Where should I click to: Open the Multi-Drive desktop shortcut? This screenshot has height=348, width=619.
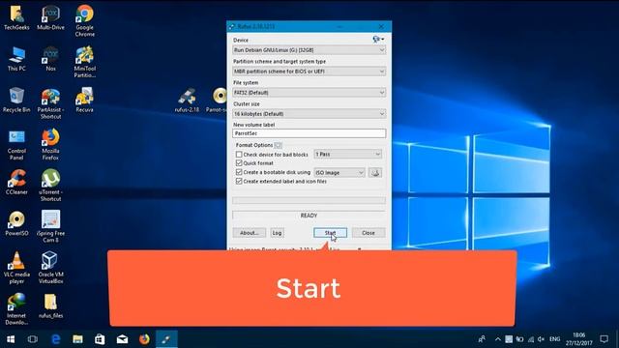coord(50,17)
